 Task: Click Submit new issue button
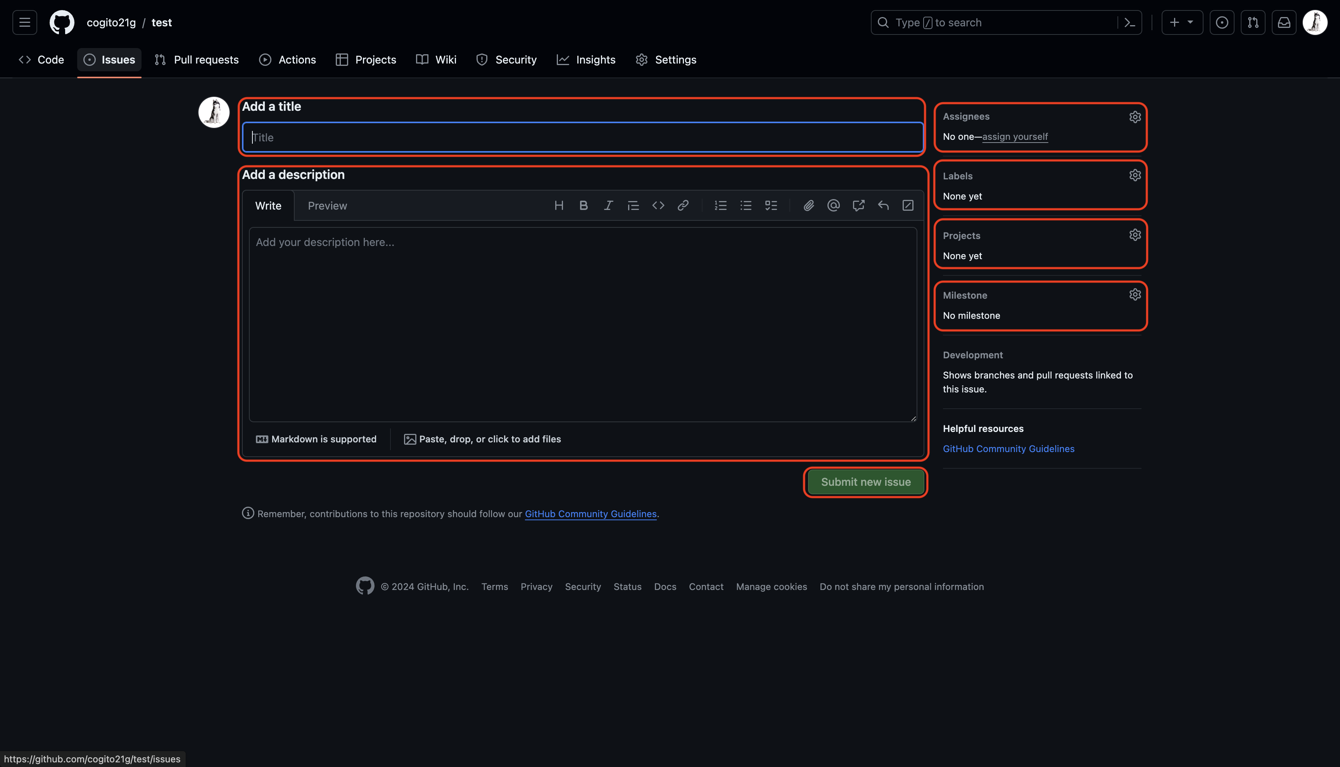click(x=865, y=482)
